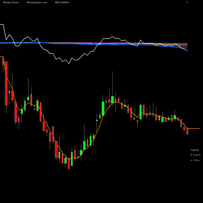Click the tallest green candle with long upper wick
Viewport: 203px width, 203px height.
pyautogui.click(x=112, y=99)
